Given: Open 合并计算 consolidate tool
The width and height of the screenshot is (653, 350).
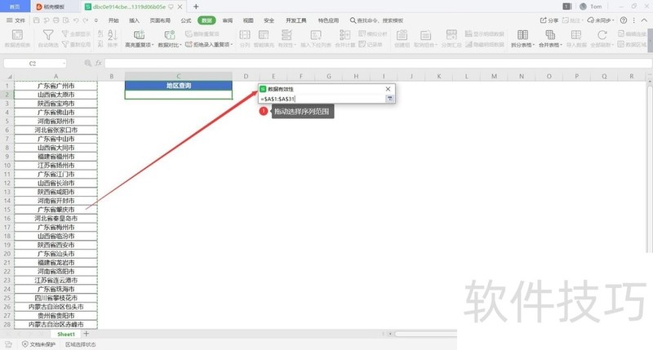Looking at the screenshot, I should coord(344,38).
